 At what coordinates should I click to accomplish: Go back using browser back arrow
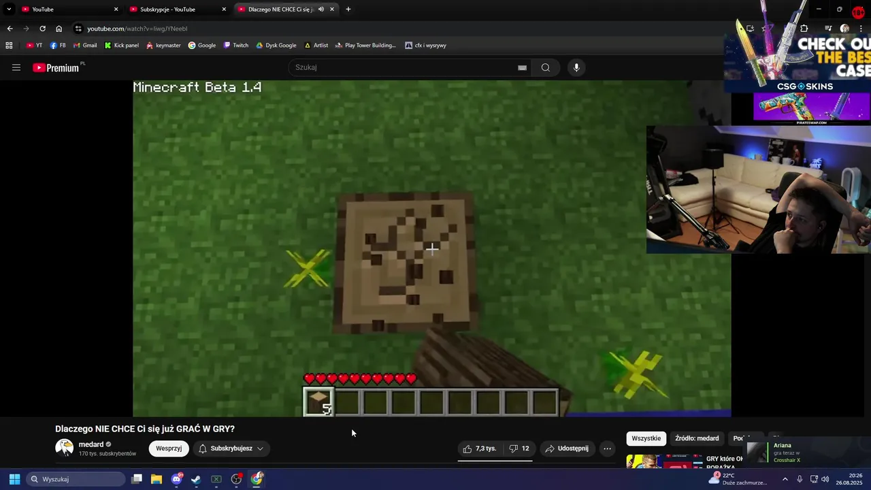10,29
